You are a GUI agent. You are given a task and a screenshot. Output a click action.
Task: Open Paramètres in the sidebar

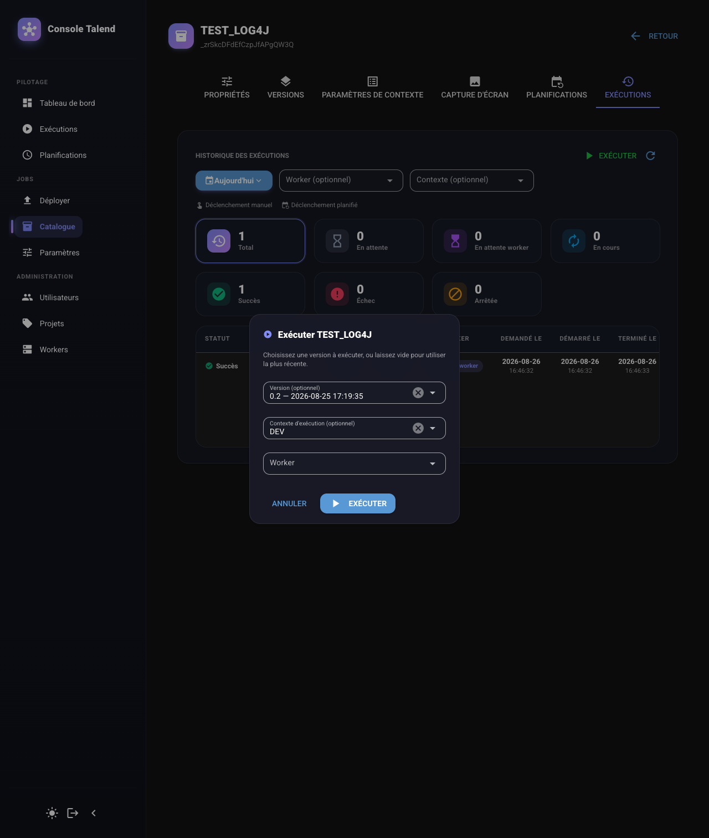click(x=51, y=253)
